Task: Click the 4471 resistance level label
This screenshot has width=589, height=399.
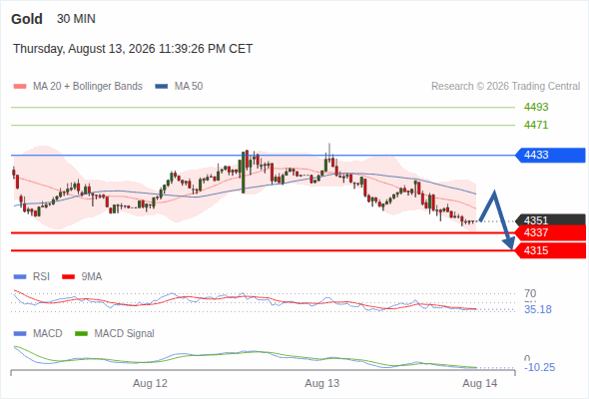Action: pos(536,125)
